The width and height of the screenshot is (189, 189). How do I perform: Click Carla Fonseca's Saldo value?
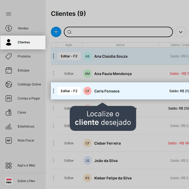[179, 91]
